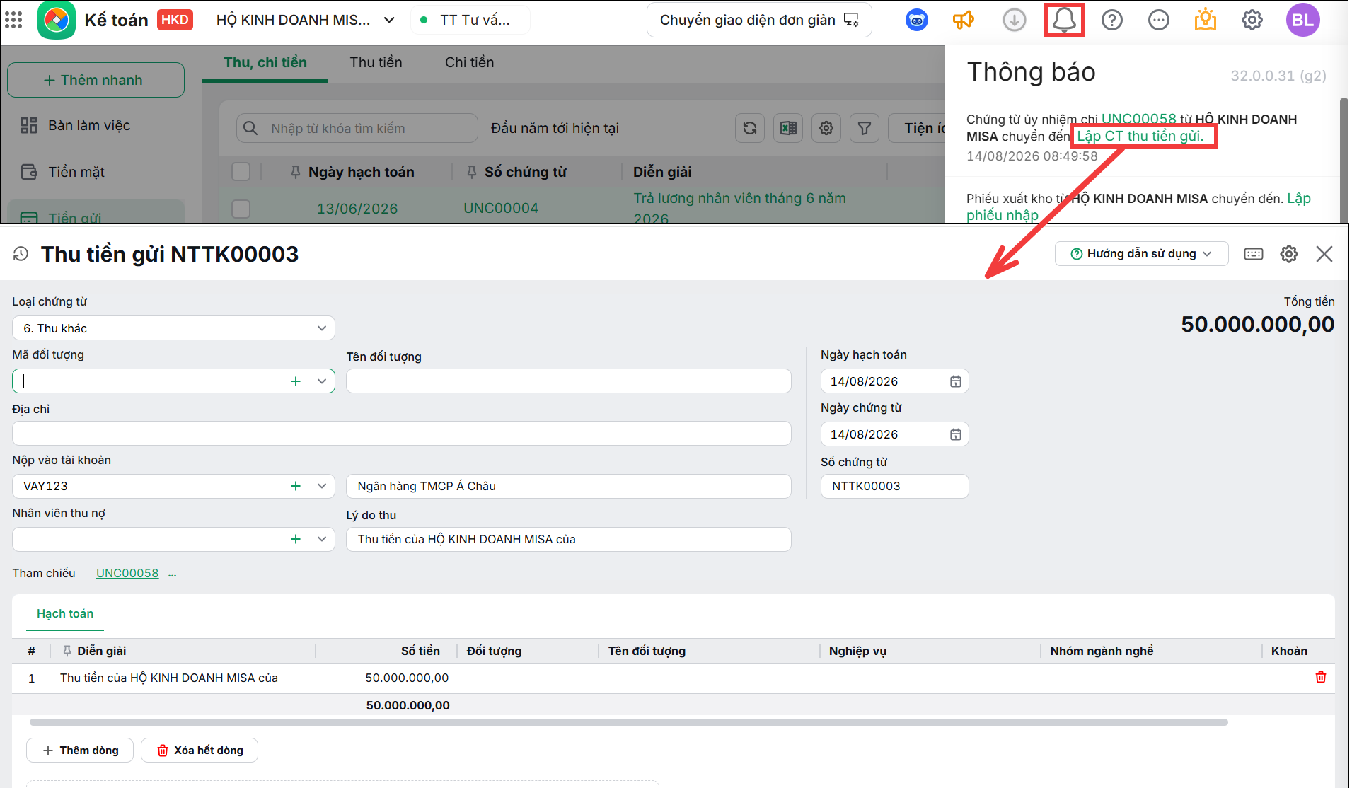Click Thêm dòng button
Screen dimensions: 1352x788
(80, 750)
